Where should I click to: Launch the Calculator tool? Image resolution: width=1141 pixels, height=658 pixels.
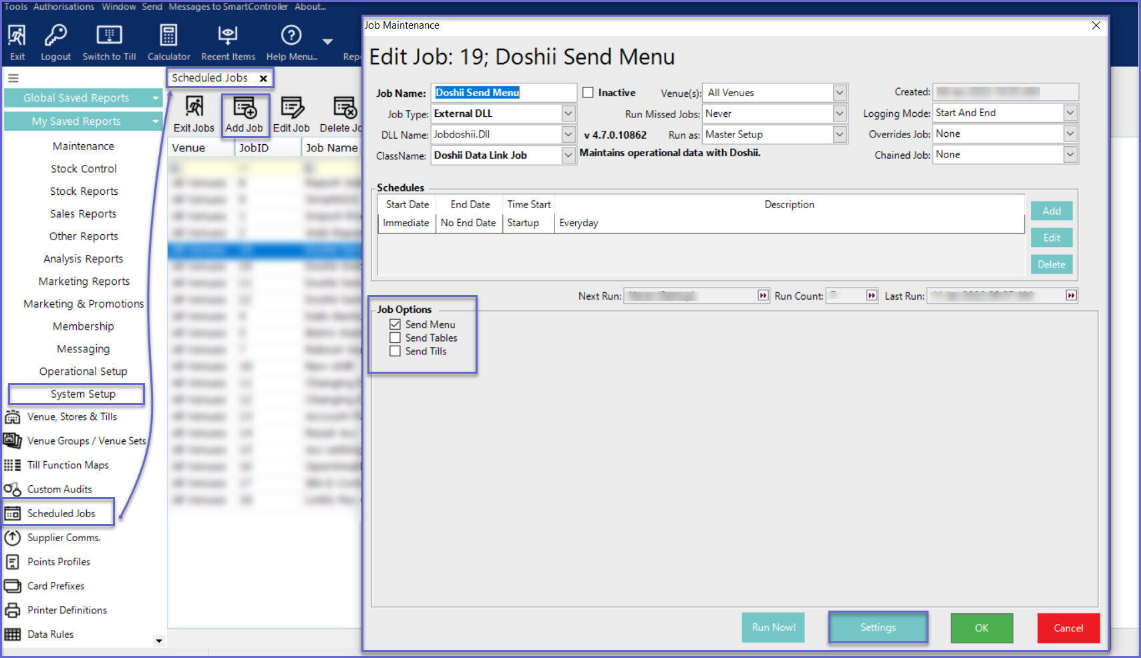point(168,43)
